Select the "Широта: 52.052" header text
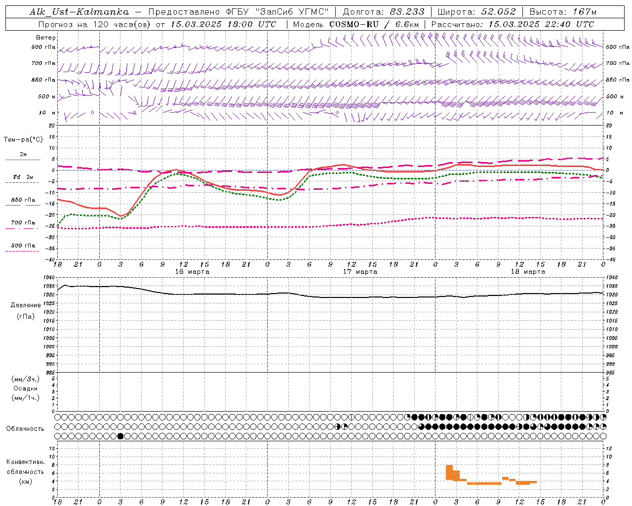The width and height of the screenshot is (632, 506). pos(477,12)
